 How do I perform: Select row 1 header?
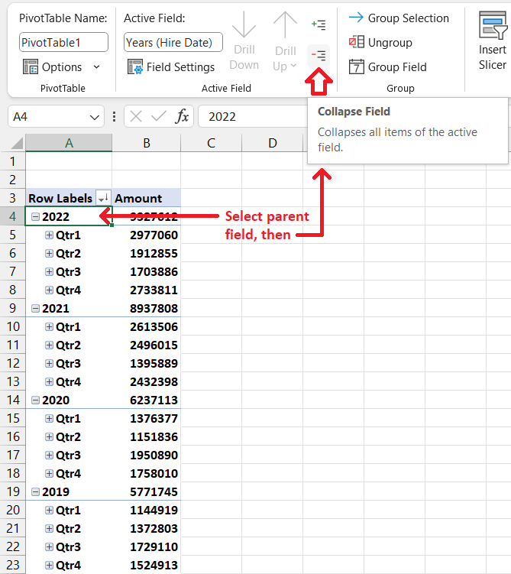[x=12, y=161]
